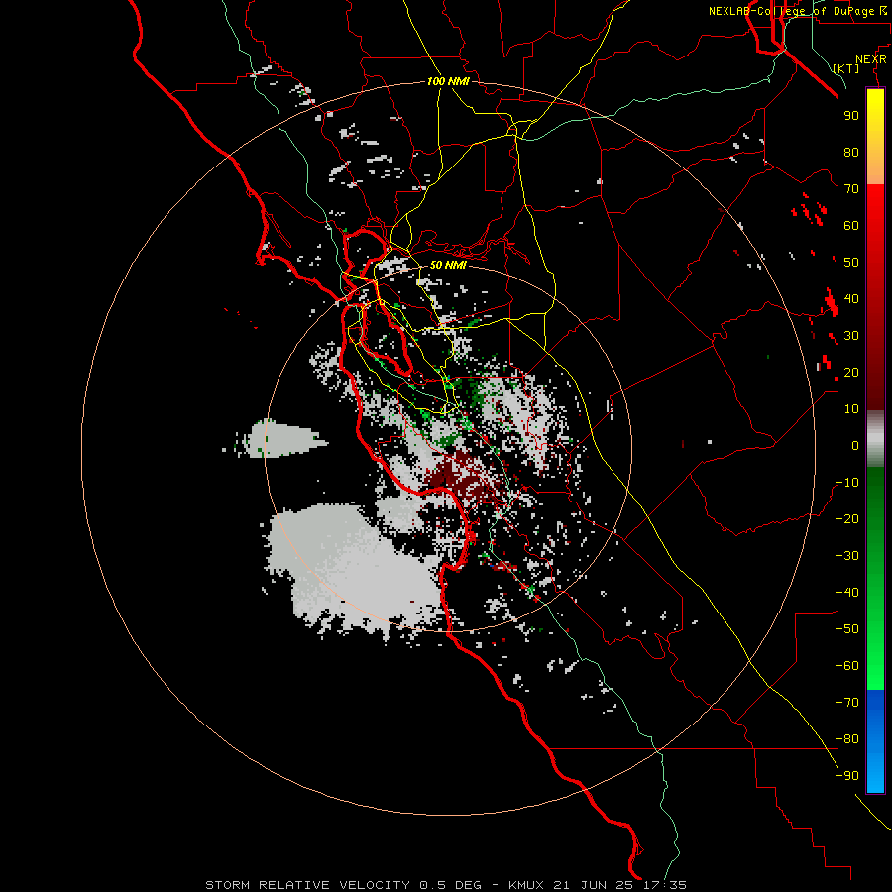Image resolution: width=892 pixels, height=892 pixels.
Task: Select the 'NEXLAB-College of DuPage' header text
Action: coord(791,11)
